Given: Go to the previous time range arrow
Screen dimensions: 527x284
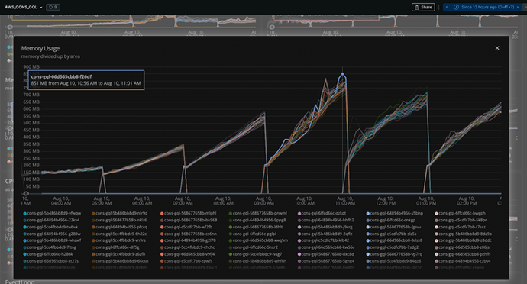Looking at the screenshot, I should (x=447, y=7).
